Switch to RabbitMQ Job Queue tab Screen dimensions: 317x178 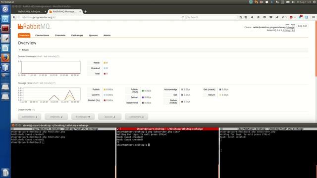tap(30, 11)
